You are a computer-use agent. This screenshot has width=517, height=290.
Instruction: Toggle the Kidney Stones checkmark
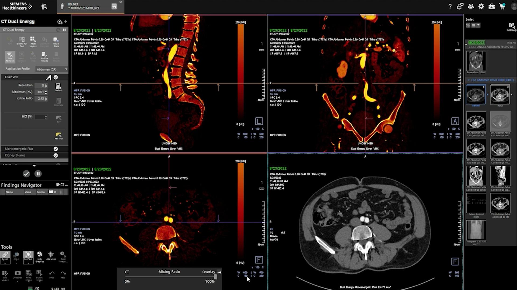click(56, 155)
